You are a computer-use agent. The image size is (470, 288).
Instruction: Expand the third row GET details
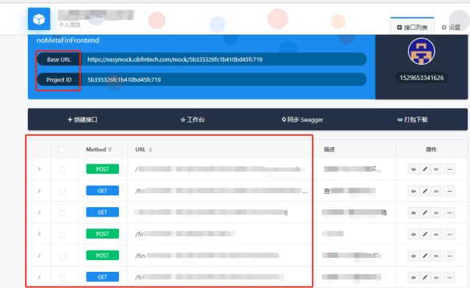39,212
